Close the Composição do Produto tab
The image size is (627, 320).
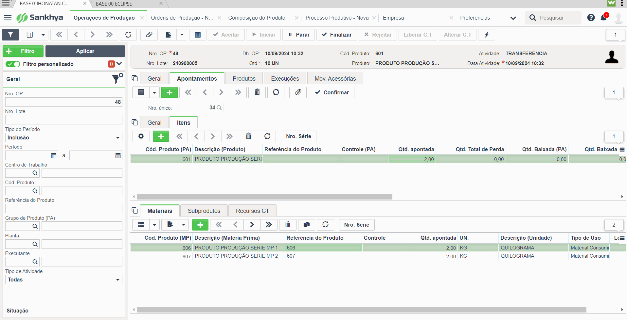tap(296, 18)
